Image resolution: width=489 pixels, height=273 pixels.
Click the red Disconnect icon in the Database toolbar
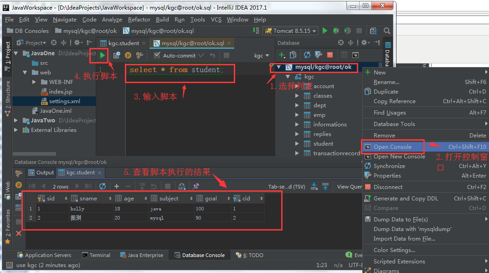coord(329,55)
